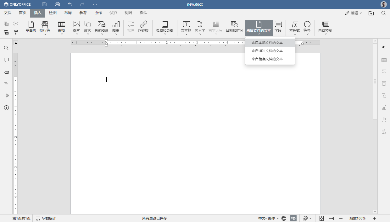The width and height of the screenshot is (390, 222).
Task: Insert date and time (日期和时间)
Action: pos(234,27)
